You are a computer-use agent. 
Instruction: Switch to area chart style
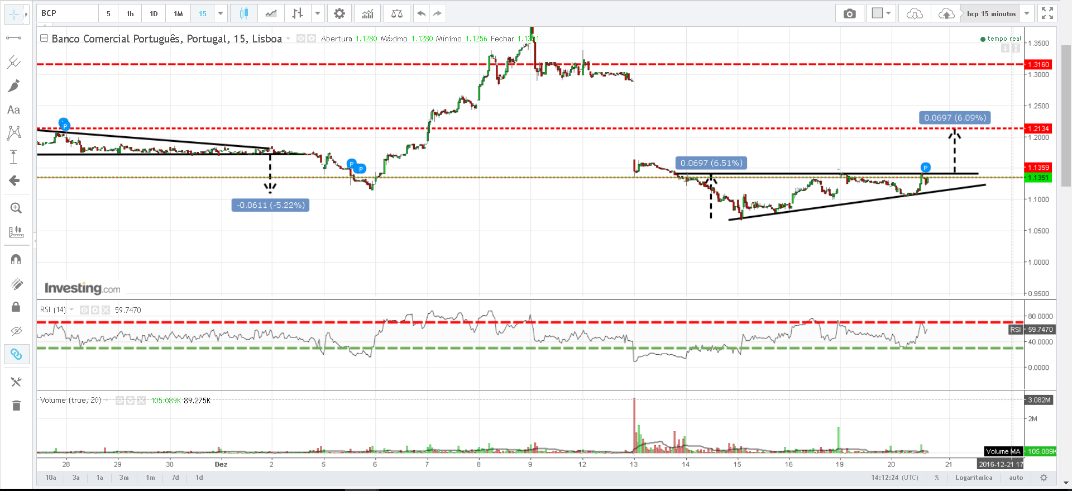(x=271, y=13)
